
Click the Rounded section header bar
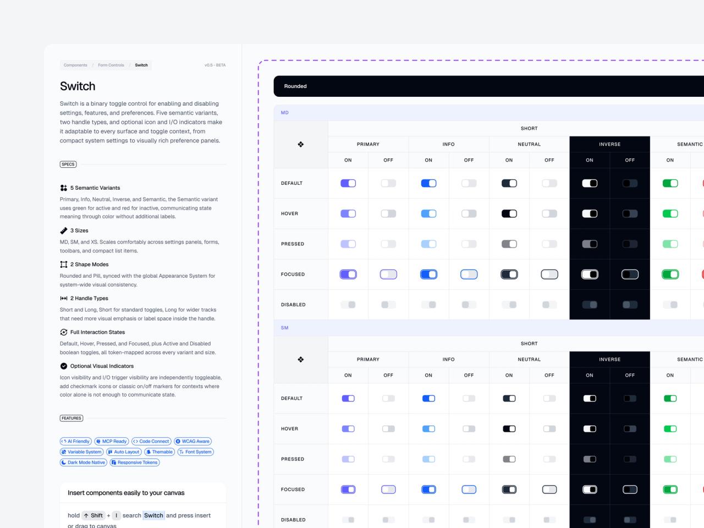point(488,86)
